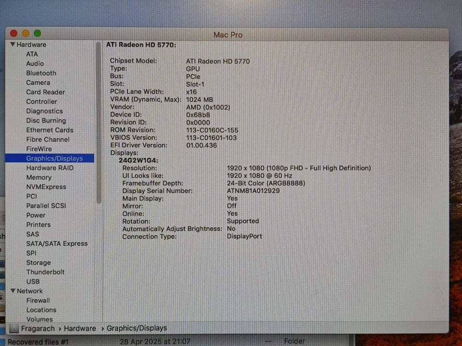Screen dimensions: 462x346
Task: Click Fragarach in the path bar
Action: (x=38, y=328)
